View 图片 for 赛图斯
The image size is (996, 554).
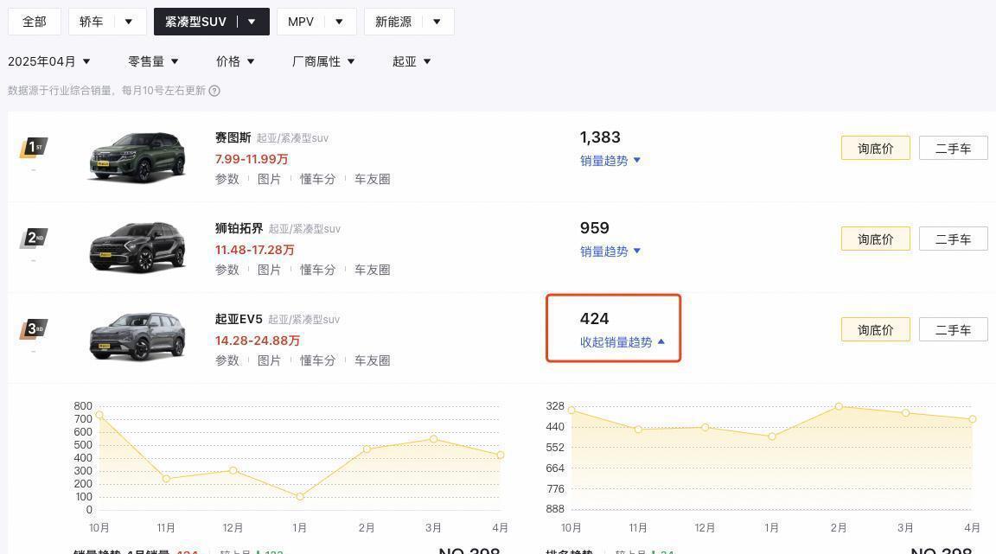tap(270, 179)
